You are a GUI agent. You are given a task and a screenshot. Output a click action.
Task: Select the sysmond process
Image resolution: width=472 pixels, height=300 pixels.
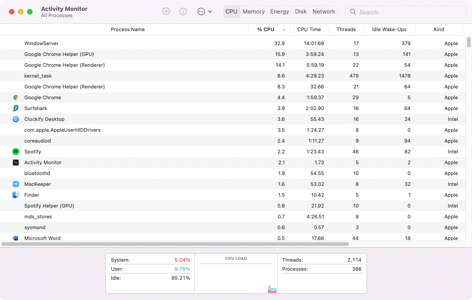(233, 227)
